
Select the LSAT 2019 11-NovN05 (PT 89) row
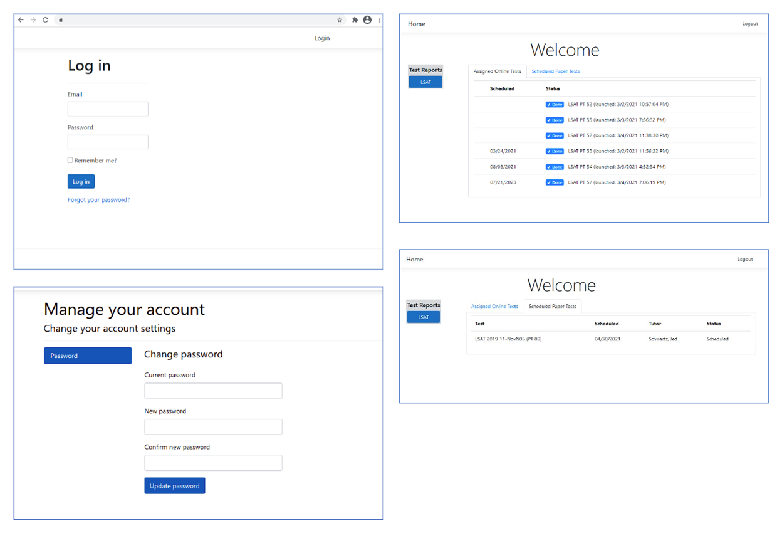pos(508,339)
